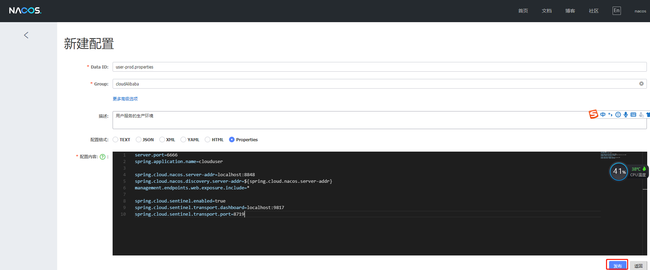
Task: Click into the 描述 description textarea
Action: click(379, 120)
